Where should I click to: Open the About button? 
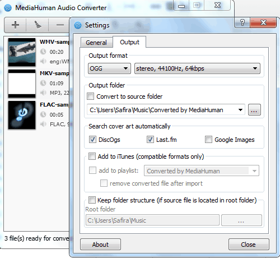click(100, 245)
